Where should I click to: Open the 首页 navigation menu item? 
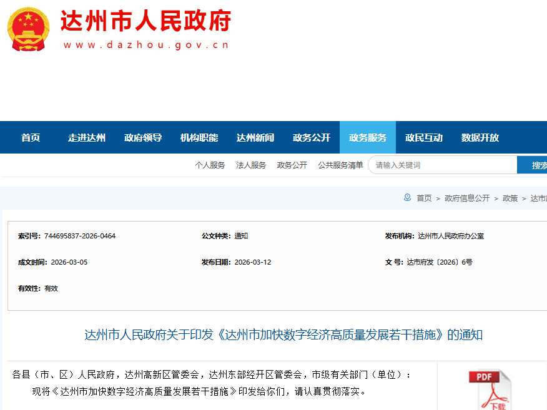click(31, 138)
